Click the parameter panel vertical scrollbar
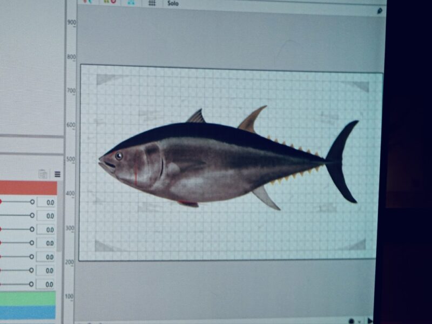The height and width of the screenshot is (324, 432). pyautogui.click(x=59, y=217)
